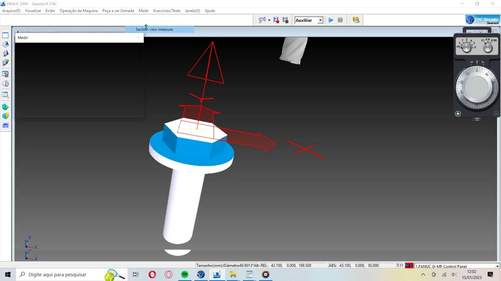Launch Opera browser from the taskbar
Viewport: 501px width, 281px height.
coord(152,274)
